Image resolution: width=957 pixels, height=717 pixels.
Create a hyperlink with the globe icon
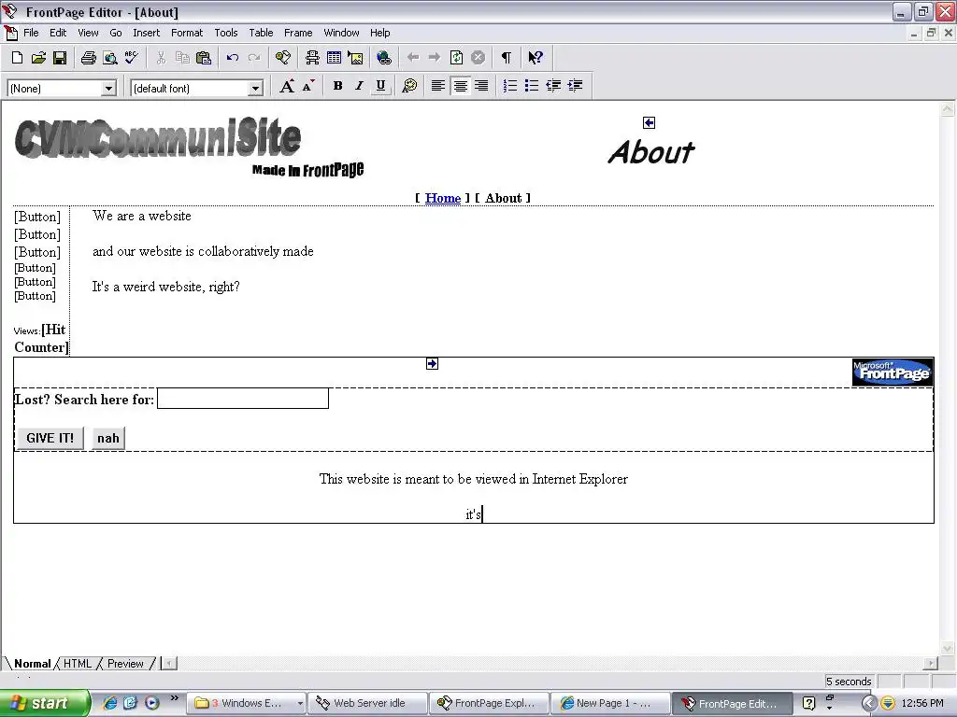[384, 58]
